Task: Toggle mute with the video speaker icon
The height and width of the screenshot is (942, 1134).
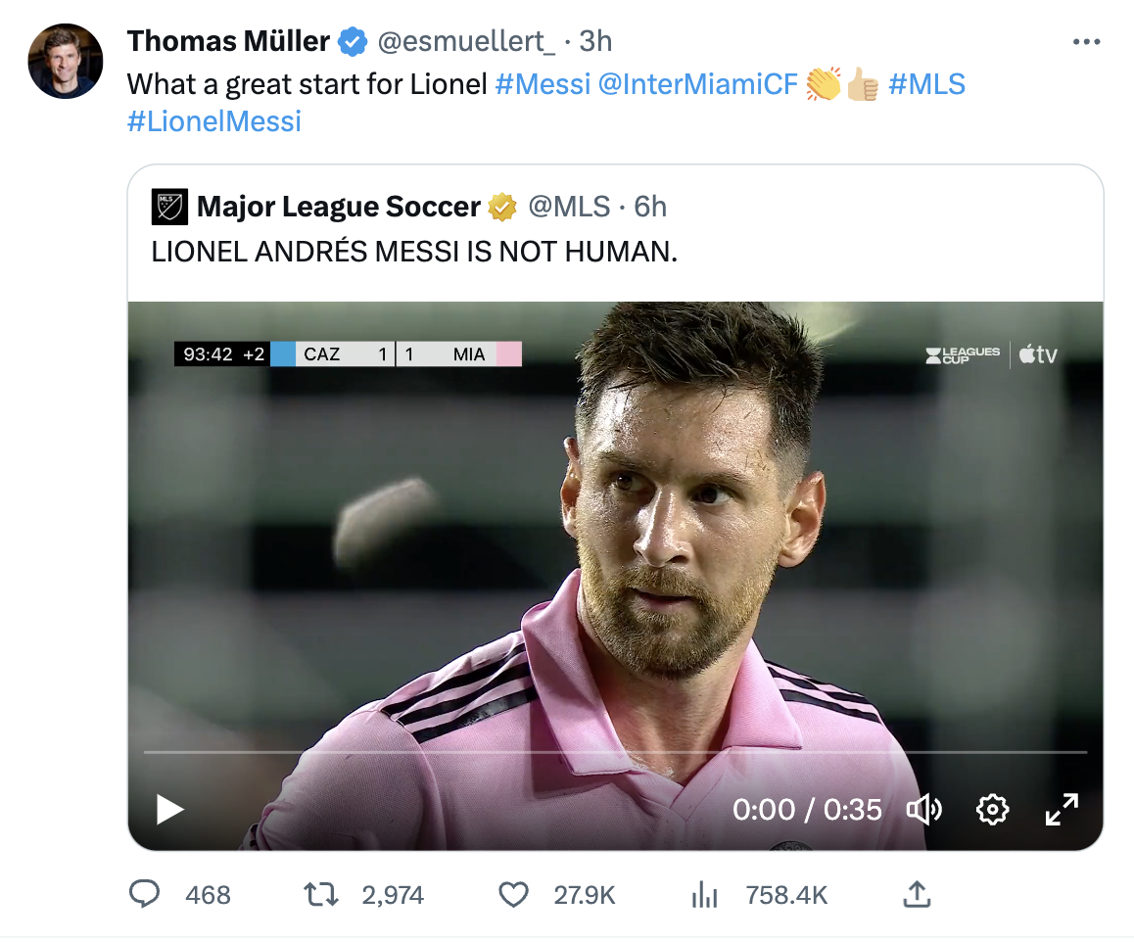Action: coord(923,809)
